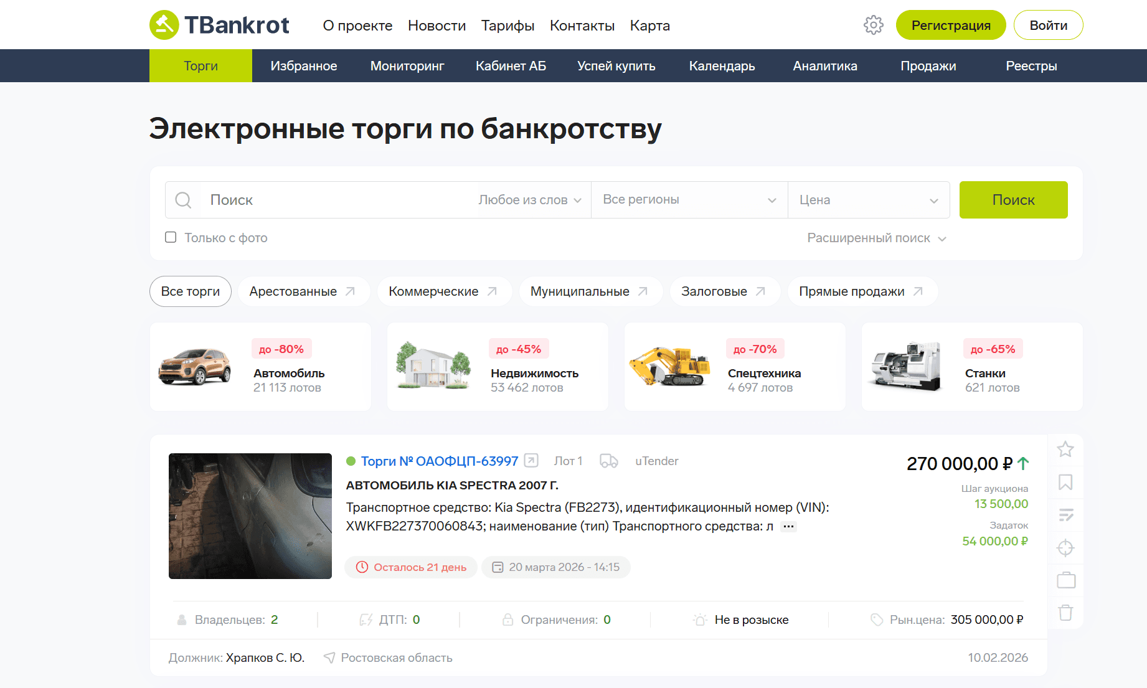Click the arrow icon on Прямые продажи
The width and height of the screenshot is (1147, 688).
918,291
